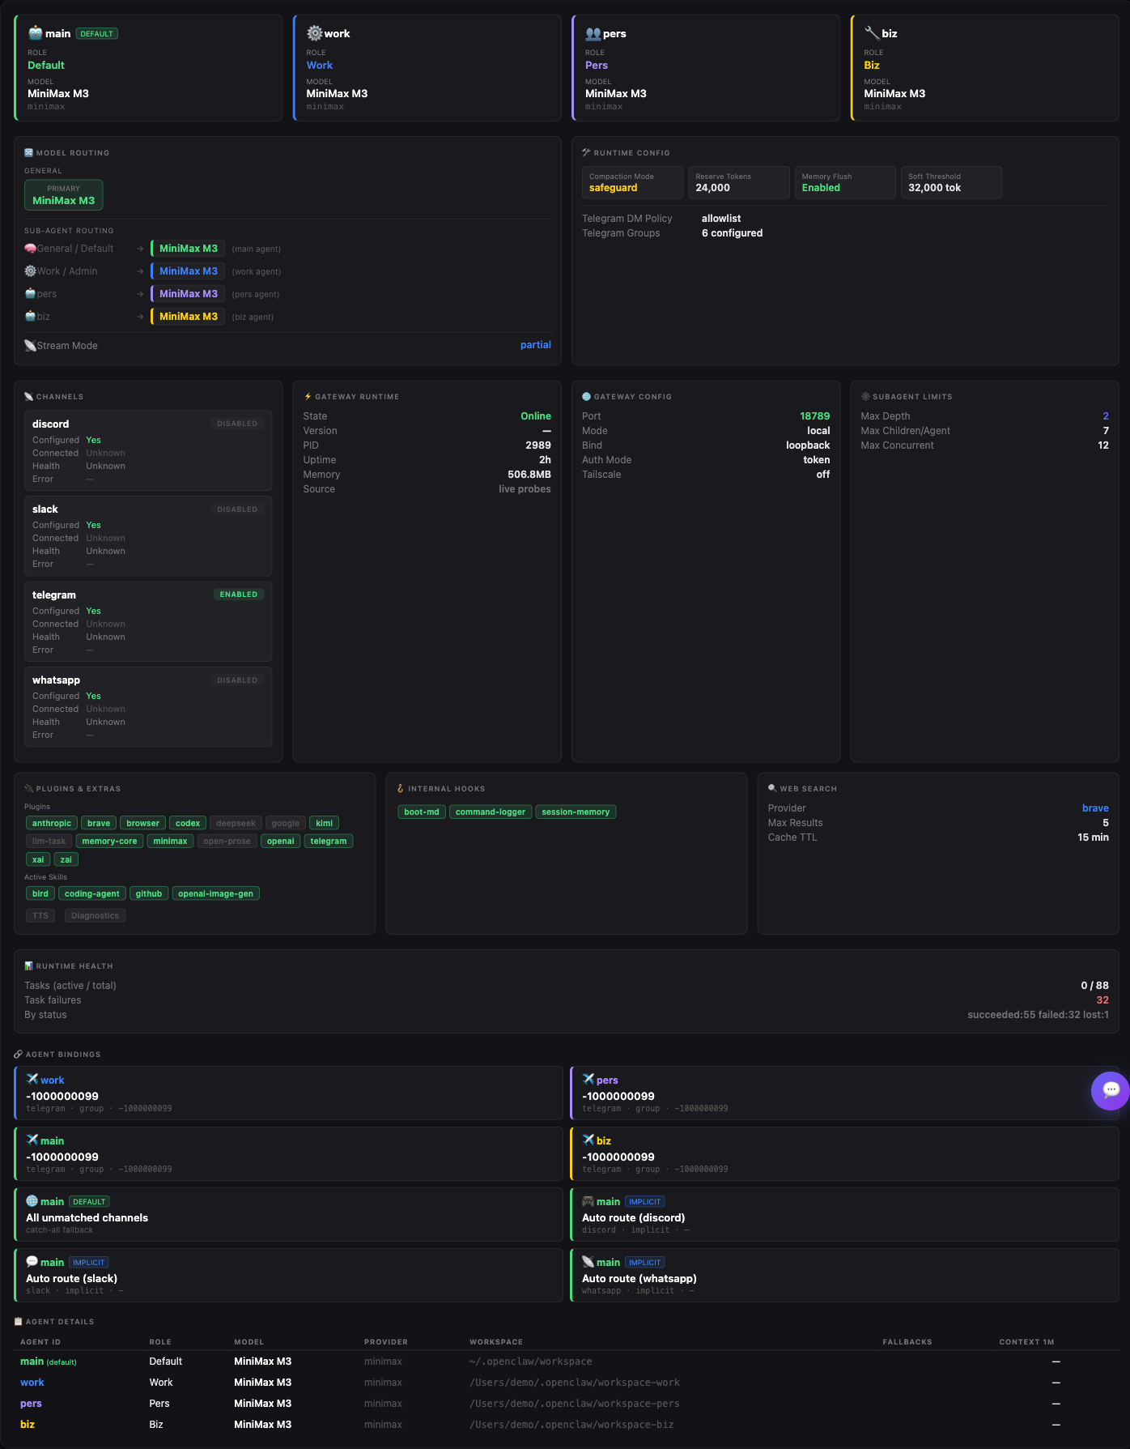1130x1449 pixels.
Task: Click the airplane icon on work binding
Action: pos(32,1080)
